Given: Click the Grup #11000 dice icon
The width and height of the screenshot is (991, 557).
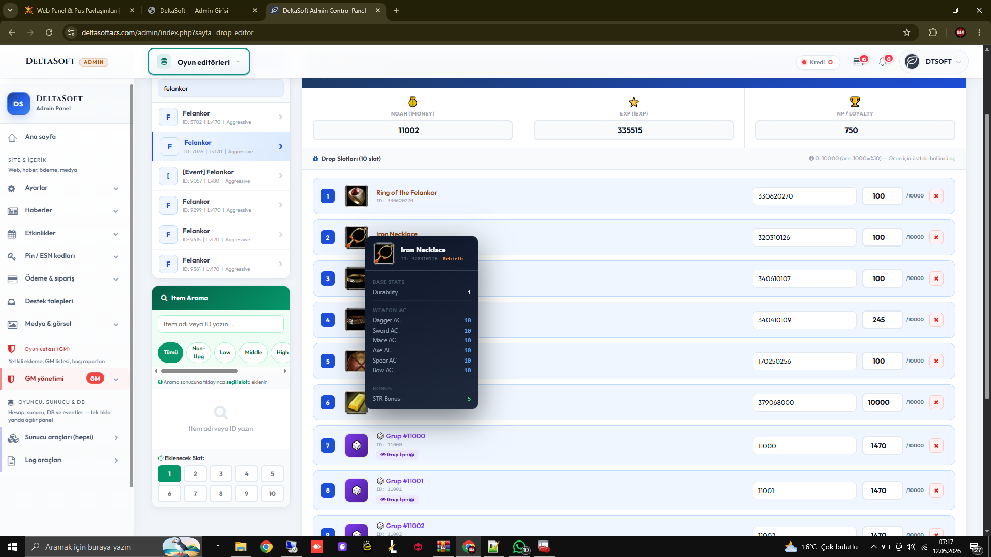Looking at the screenshot, I should point(357,446).
